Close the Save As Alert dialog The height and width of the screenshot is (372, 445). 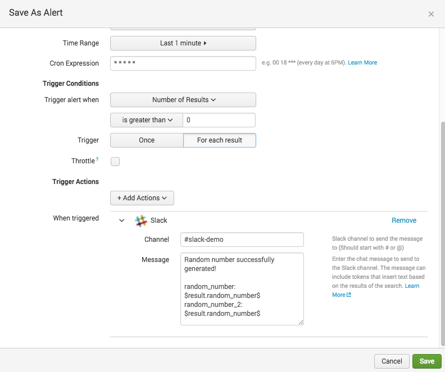(431, 14)
